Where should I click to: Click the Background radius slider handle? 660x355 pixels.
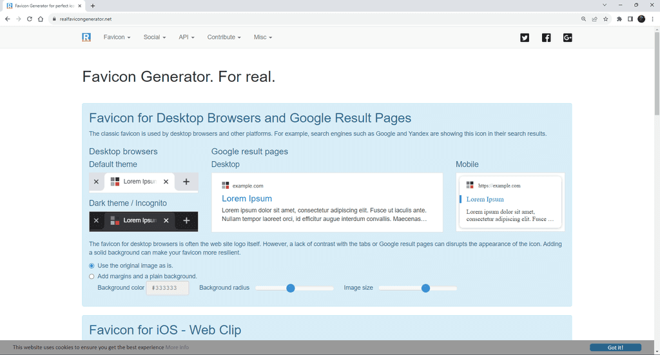click(x=291, y=288)
